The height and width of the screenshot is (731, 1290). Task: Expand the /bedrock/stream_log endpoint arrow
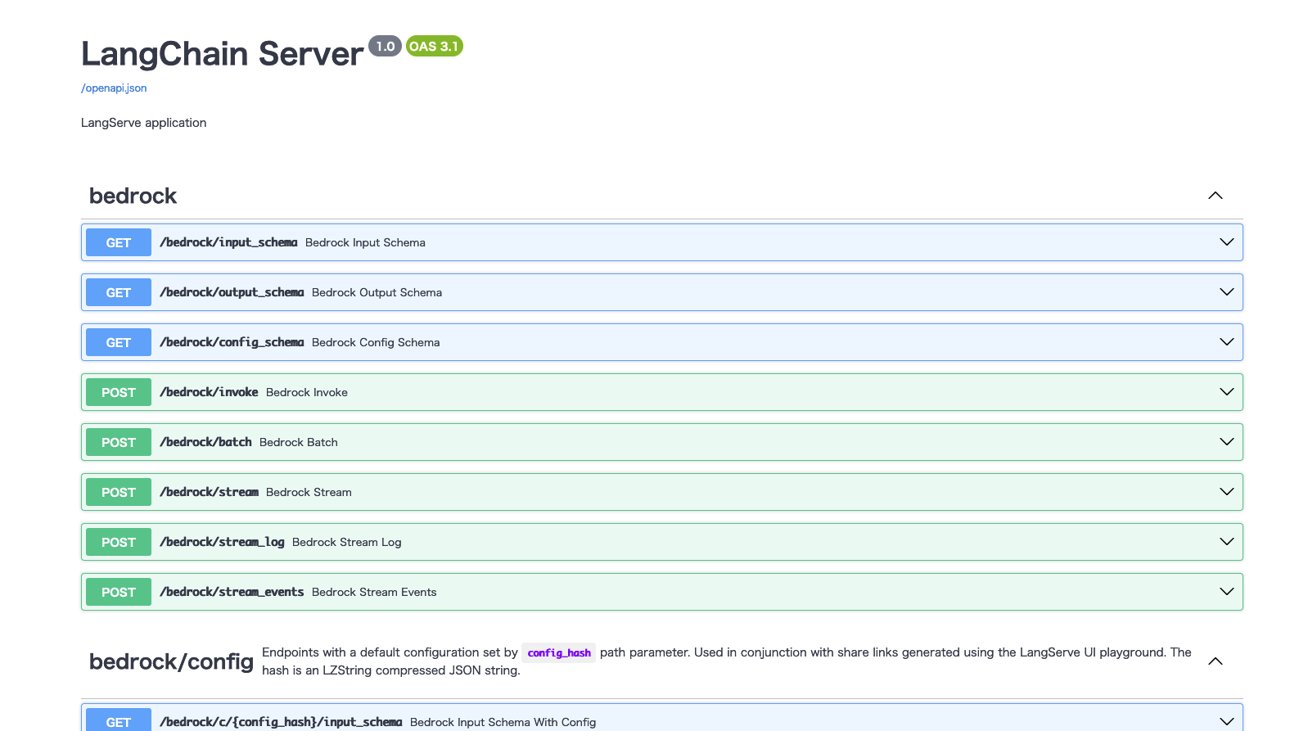click(1227, 542)
